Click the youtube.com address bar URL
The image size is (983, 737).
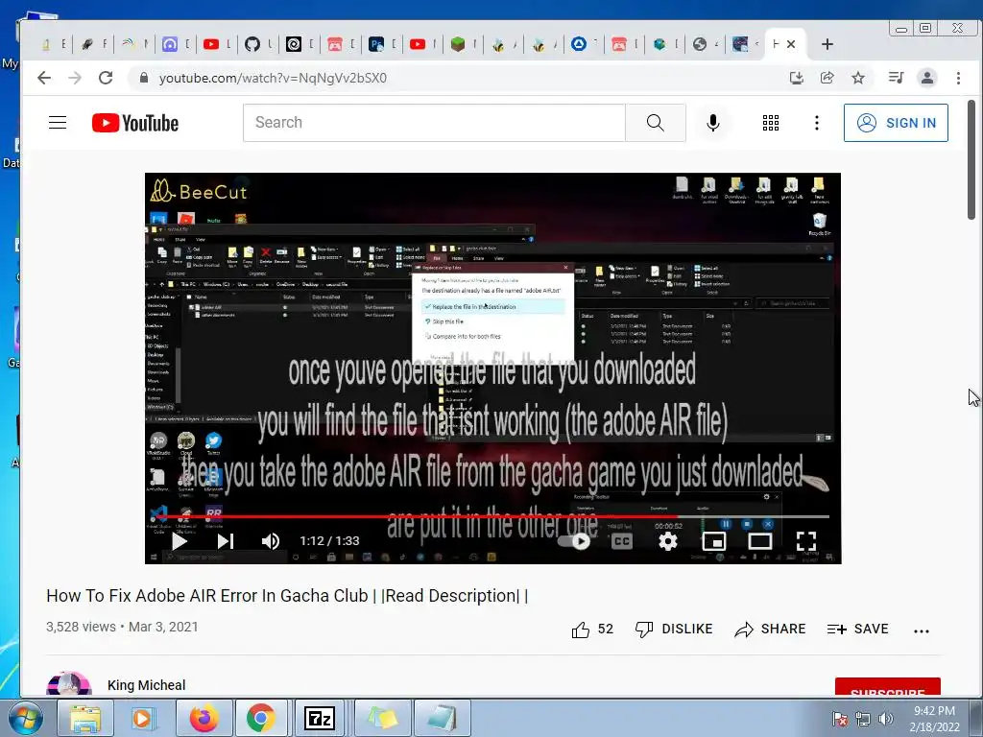(x=273, y=78)
